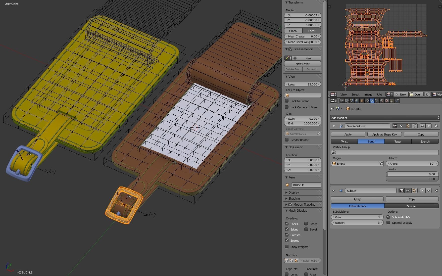The height and width of the screenshot is (276, 442).
Task: Clear the Empty origin object with X
Action: point(381,163)
